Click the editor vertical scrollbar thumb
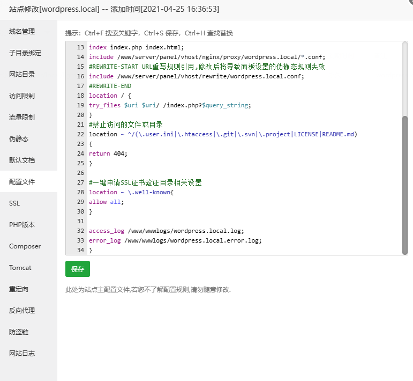Image resolution: width=413 pixels, height=381 pixels. pyautogui.click(x=405, y=185)
